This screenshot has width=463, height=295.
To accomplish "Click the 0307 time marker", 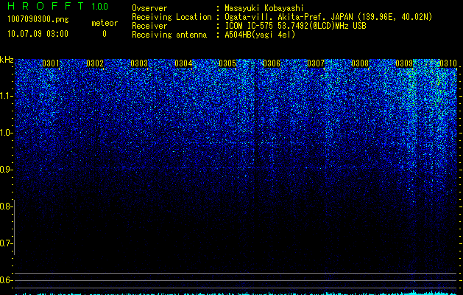I will coord(316,63).
